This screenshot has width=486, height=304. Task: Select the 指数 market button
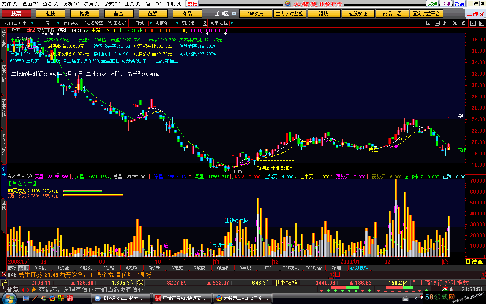84,13
